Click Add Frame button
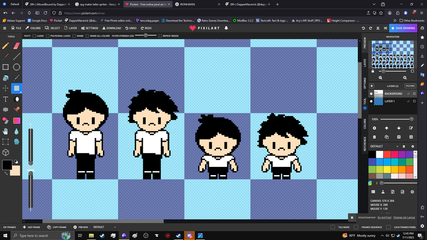Image resolution: width=427 pixels, height=240 pixels. point(31,227)
